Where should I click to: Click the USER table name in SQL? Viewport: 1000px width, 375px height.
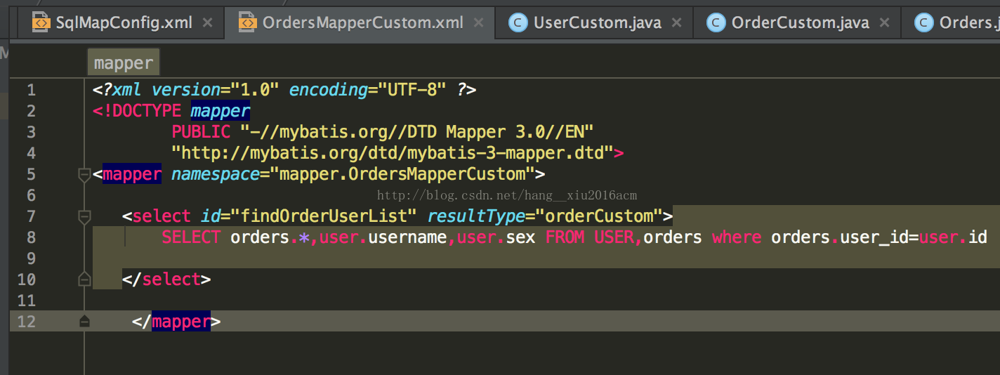614,237
